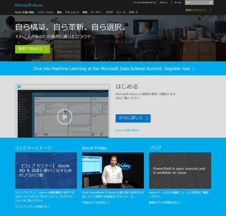Click the はじめる heading
The height and width of the screenshot is (216, 226).
(x=127, y=86)
